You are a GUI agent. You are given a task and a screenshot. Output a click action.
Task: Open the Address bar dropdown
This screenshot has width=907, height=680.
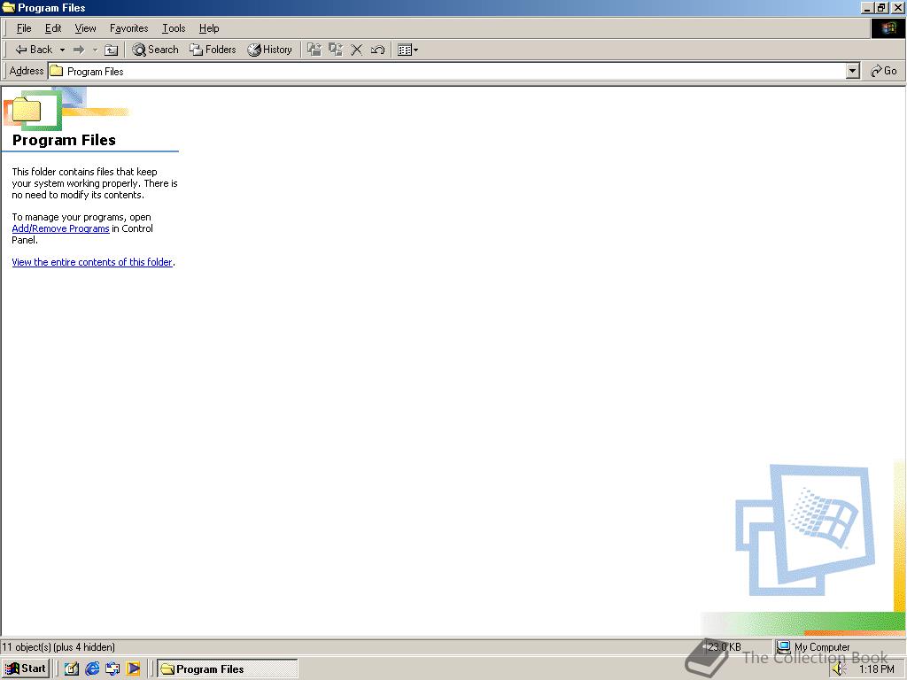point(852,71)
